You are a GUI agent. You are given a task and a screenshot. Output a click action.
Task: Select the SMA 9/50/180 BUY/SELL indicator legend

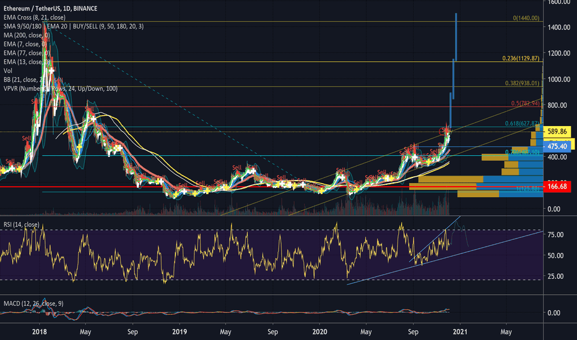click(x=74, y=26)
